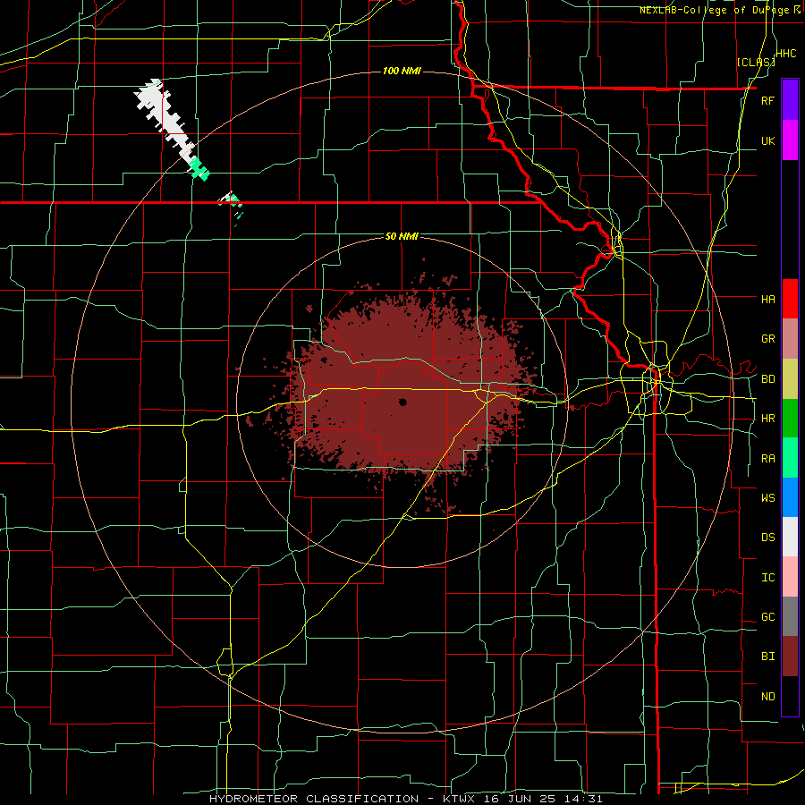Click the radar site black dot
805x805 pixels.
(402, 402)
